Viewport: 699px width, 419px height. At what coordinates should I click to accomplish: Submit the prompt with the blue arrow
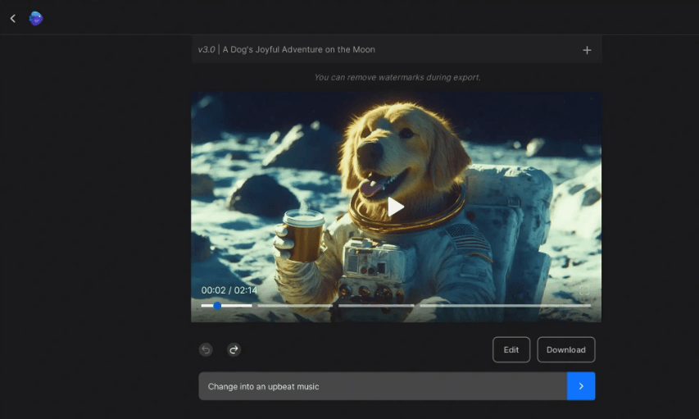[x=581, y=386]
